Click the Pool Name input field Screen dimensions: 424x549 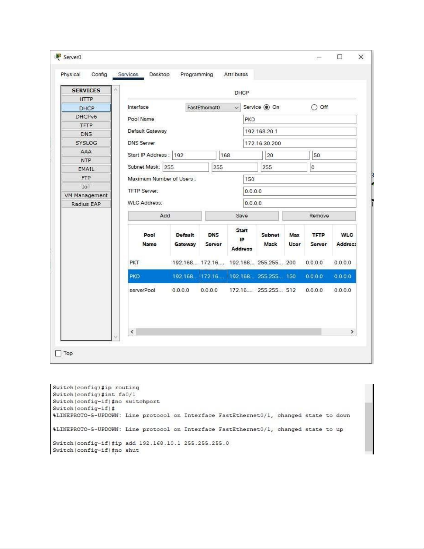tap(300, 119)
